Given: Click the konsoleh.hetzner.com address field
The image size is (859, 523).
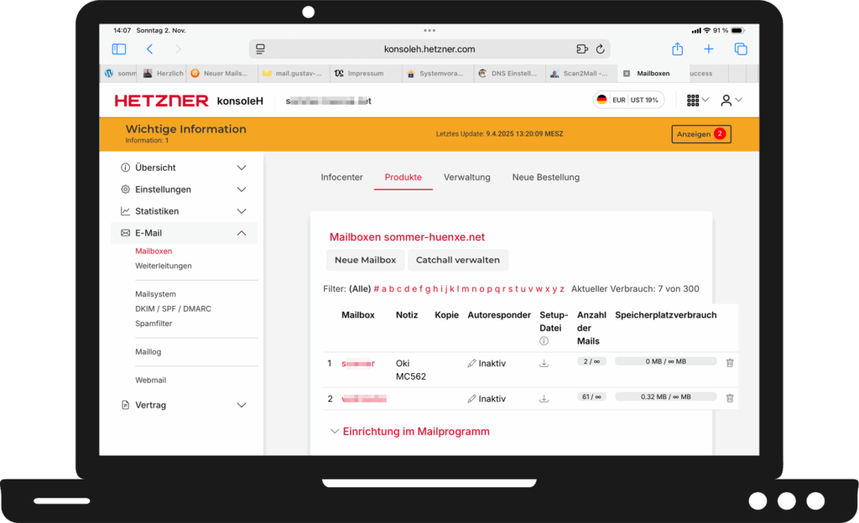Looking at the screenshot, I should [429, 49].
